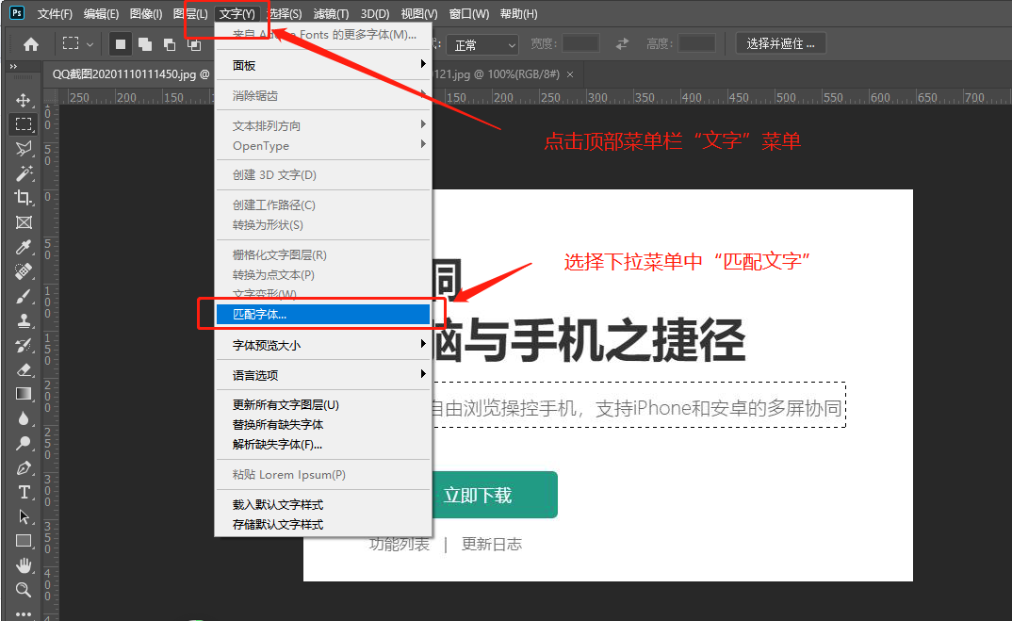Open the style dropdown showing 正常
Image resolution: width=1012 pixels, height=621 pixels.
point(482,44)
